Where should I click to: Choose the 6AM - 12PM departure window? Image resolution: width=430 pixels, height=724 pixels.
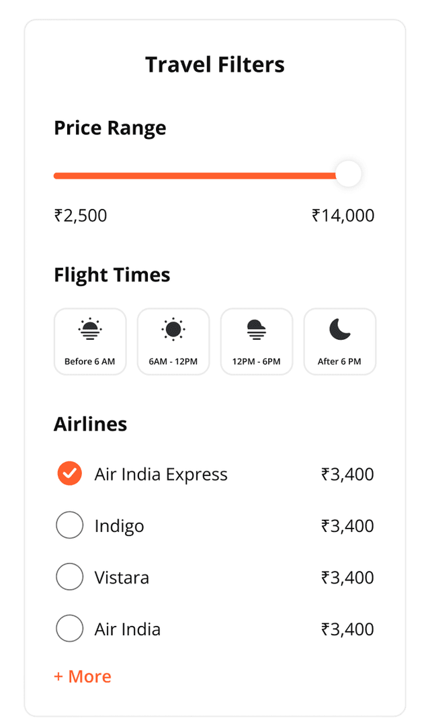[173, 341]
